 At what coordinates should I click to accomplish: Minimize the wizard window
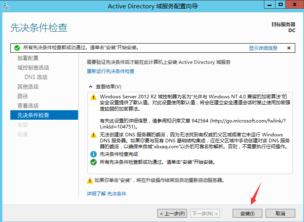(x=270, y=4)
